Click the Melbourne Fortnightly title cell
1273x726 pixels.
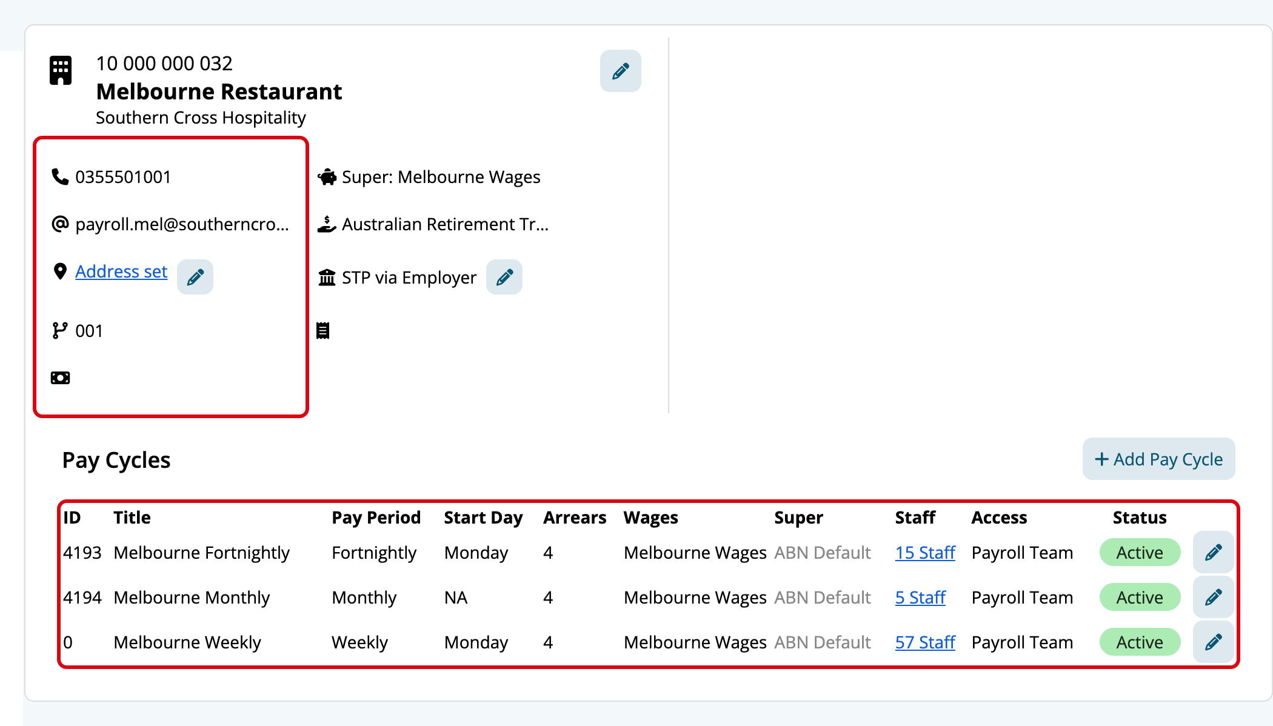coord(201,553)
